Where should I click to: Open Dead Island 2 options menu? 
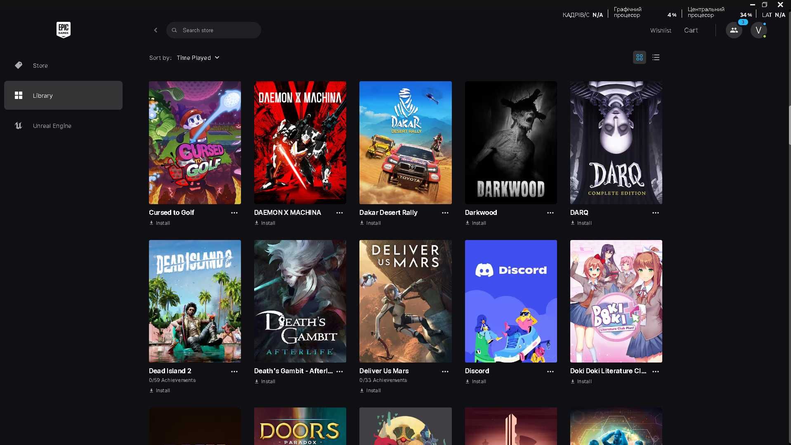tap(234, 372)
